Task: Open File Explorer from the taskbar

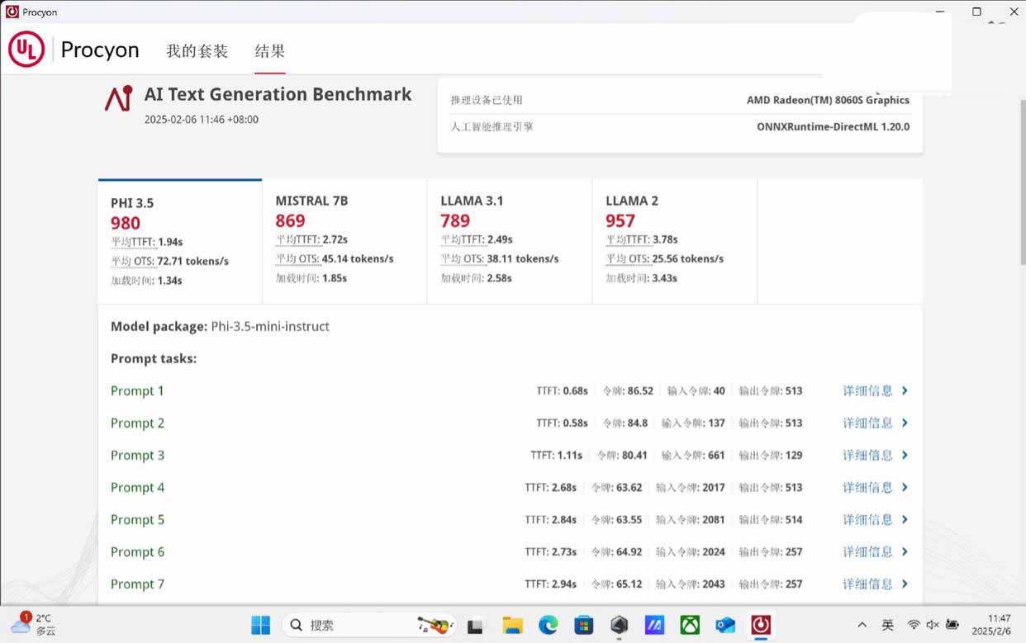Action: click(513, 625)
